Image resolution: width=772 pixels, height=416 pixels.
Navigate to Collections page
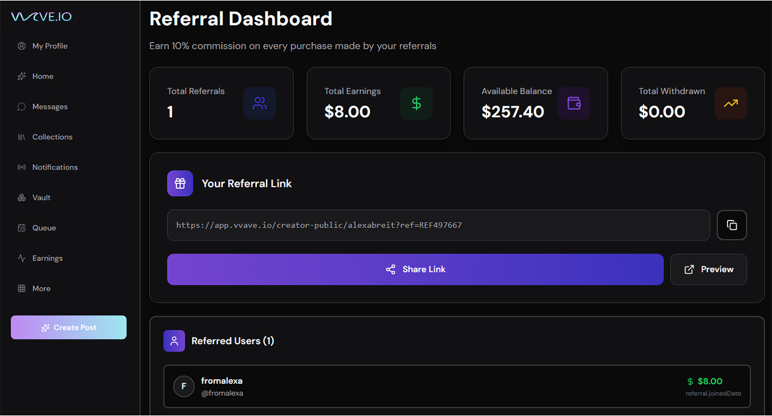[52, 137]
